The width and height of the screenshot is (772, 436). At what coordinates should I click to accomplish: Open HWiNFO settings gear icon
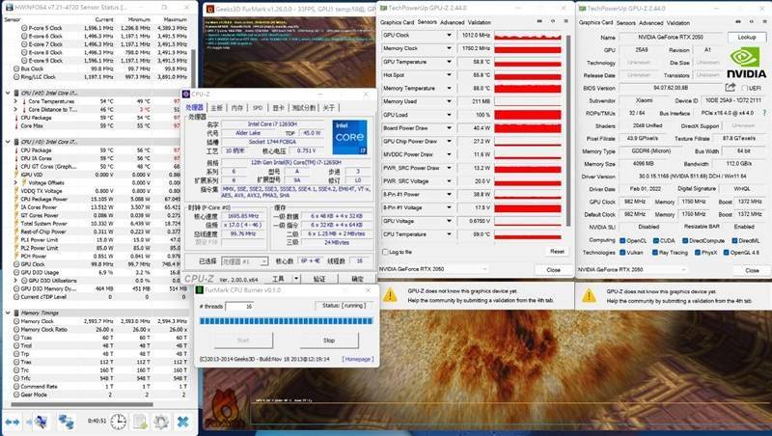coord(161,422)
